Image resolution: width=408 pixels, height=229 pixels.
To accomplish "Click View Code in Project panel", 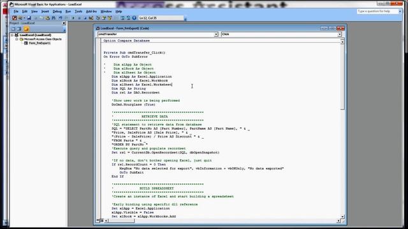I will (x=13, y=29).
